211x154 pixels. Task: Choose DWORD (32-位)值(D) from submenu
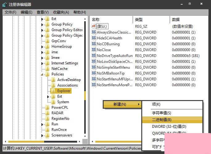tap(172, 127)
